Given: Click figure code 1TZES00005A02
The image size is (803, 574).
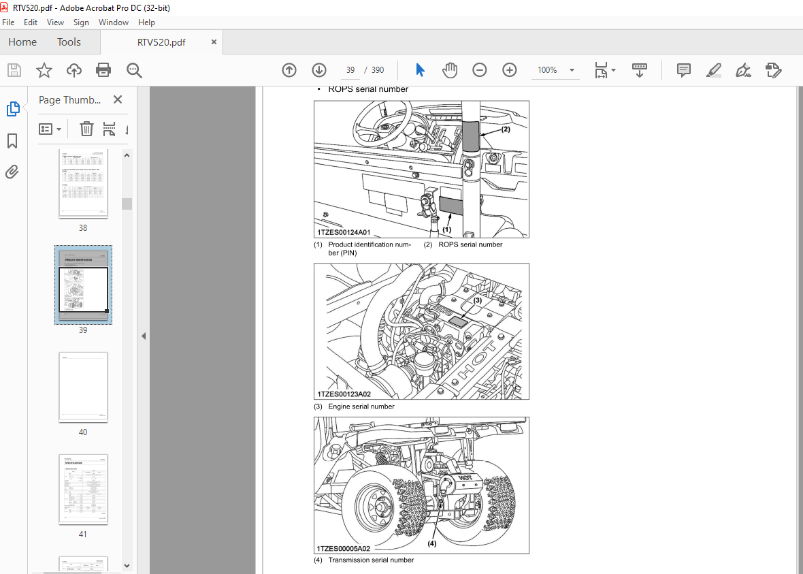Looking at the screenshot, I should (x=343, y=548).
